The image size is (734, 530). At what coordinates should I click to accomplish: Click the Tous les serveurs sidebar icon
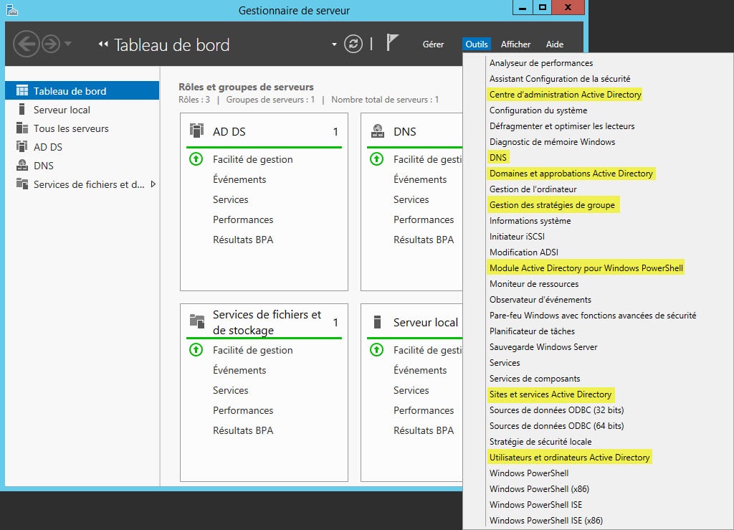click(22, 128)
